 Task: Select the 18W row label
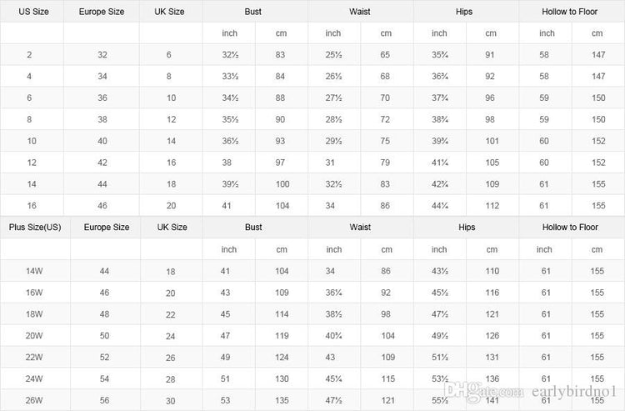click(x=34, y=314)
